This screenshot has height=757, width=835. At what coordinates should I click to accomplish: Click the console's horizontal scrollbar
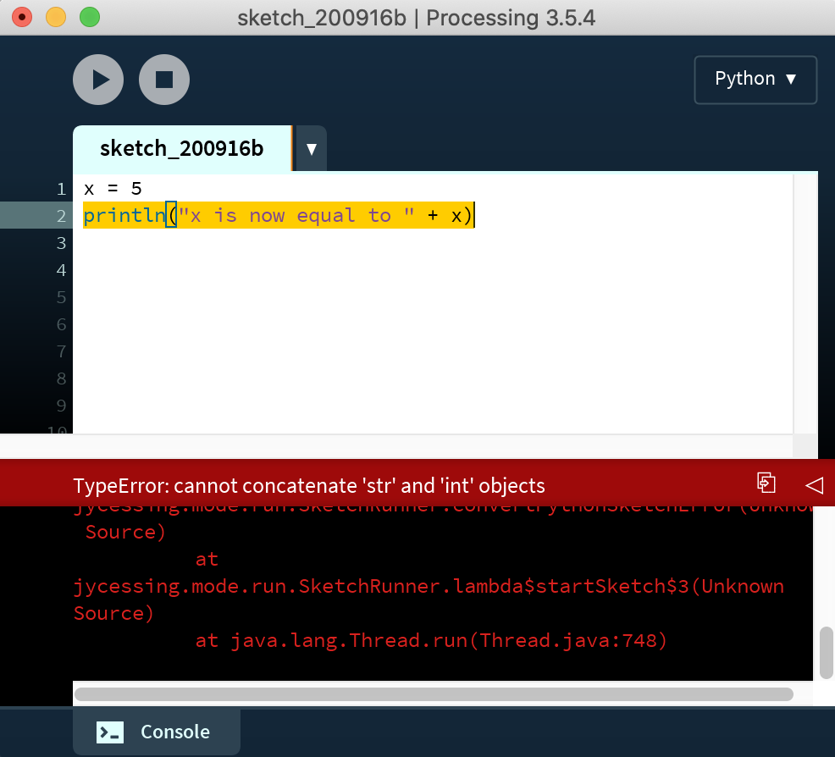click(434, 694)
